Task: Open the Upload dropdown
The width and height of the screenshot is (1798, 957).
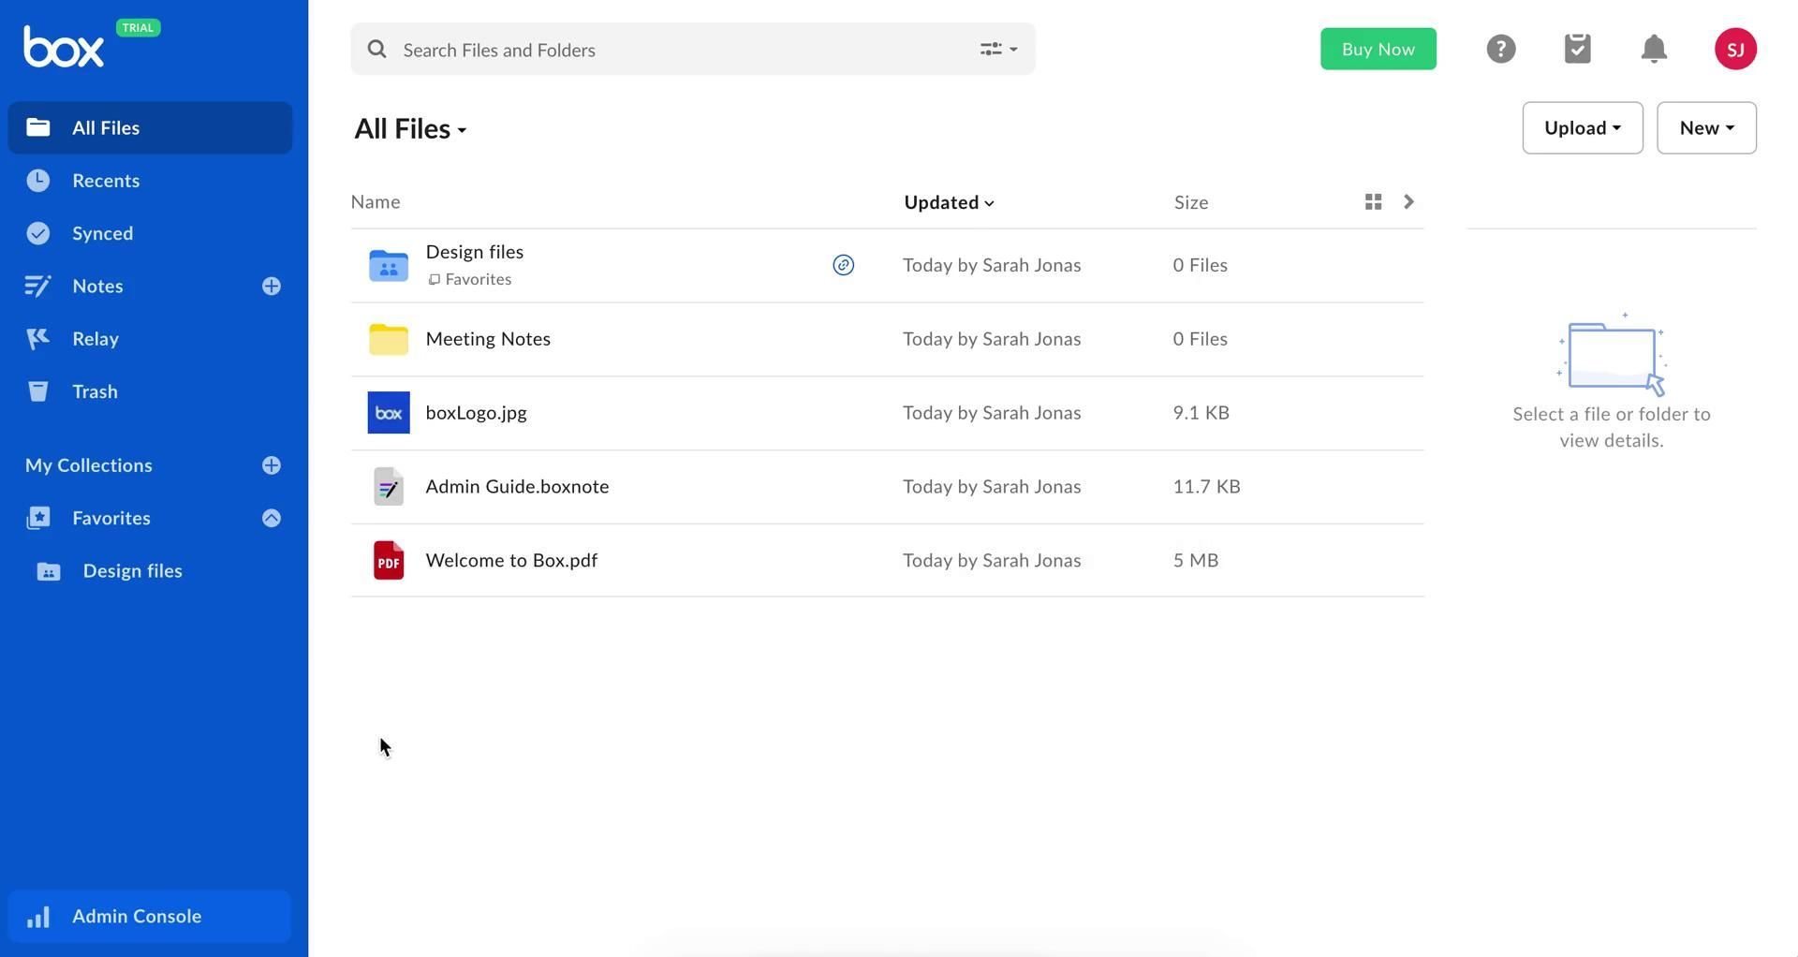Action: pos(1582,128)
